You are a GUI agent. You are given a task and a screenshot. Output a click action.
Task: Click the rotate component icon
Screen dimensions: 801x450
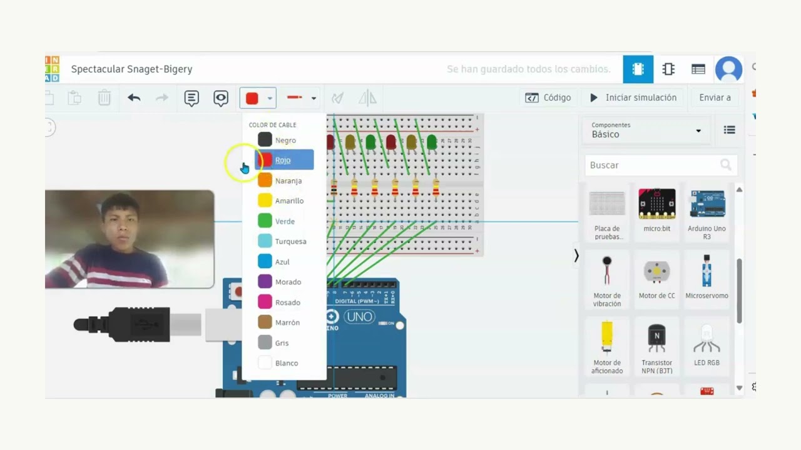click(x=337, y=98)
